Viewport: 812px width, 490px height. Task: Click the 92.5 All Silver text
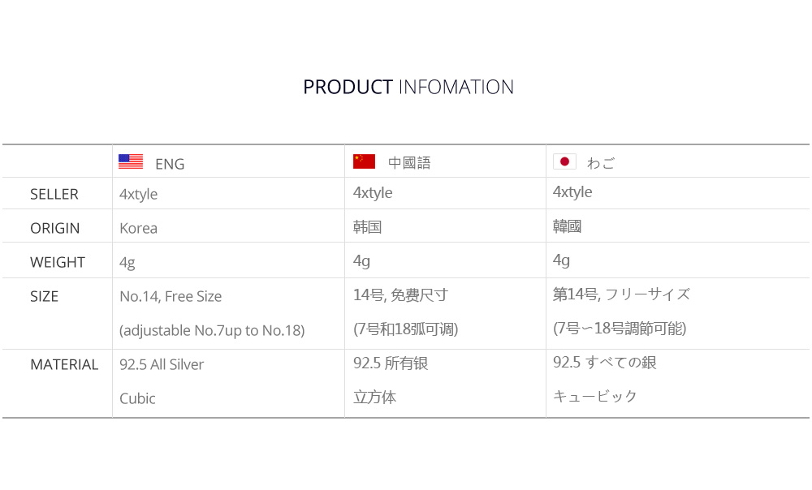162,365
